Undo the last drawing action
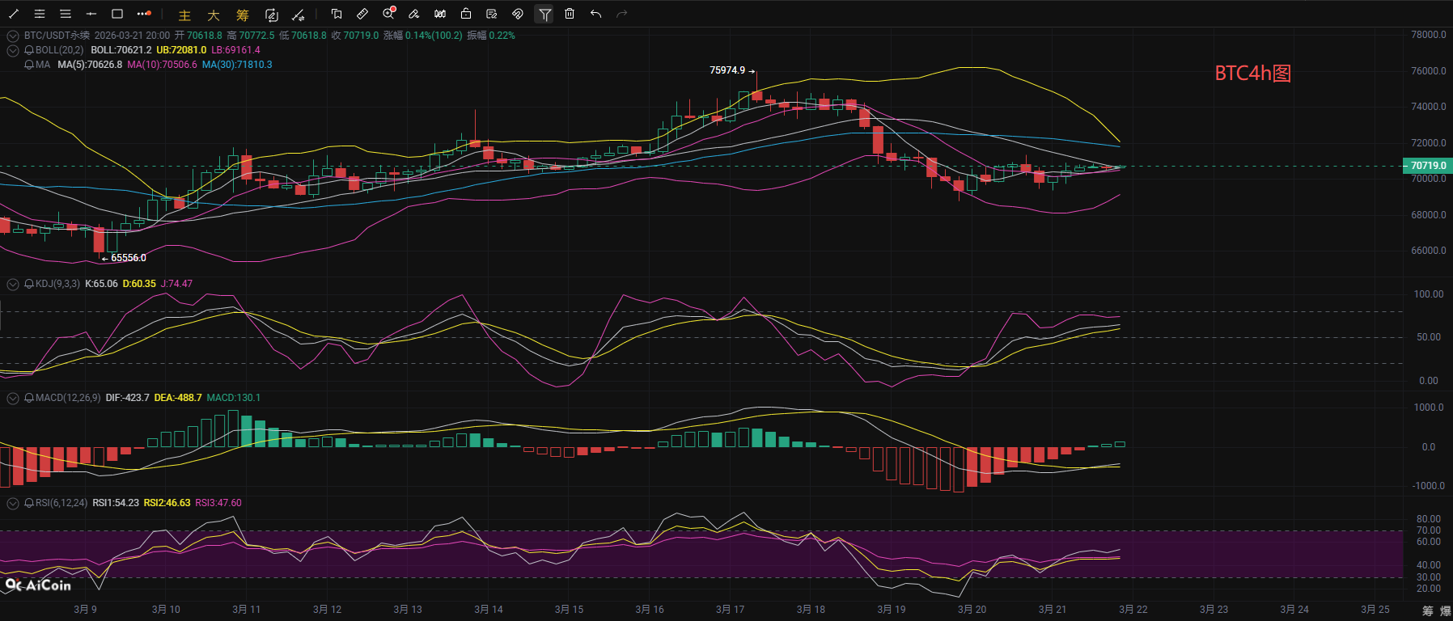 point(596,14)
